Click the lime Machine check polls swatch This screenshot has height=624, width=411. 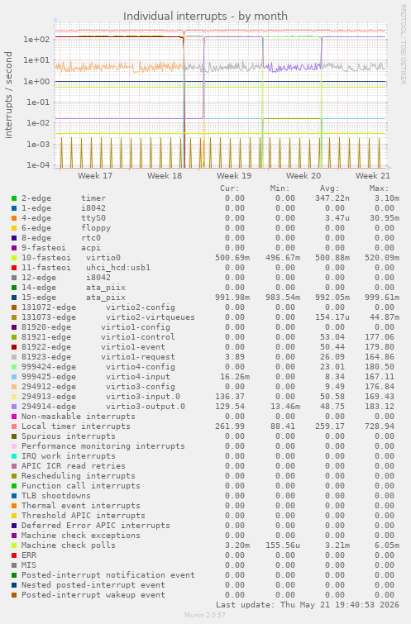14,545
